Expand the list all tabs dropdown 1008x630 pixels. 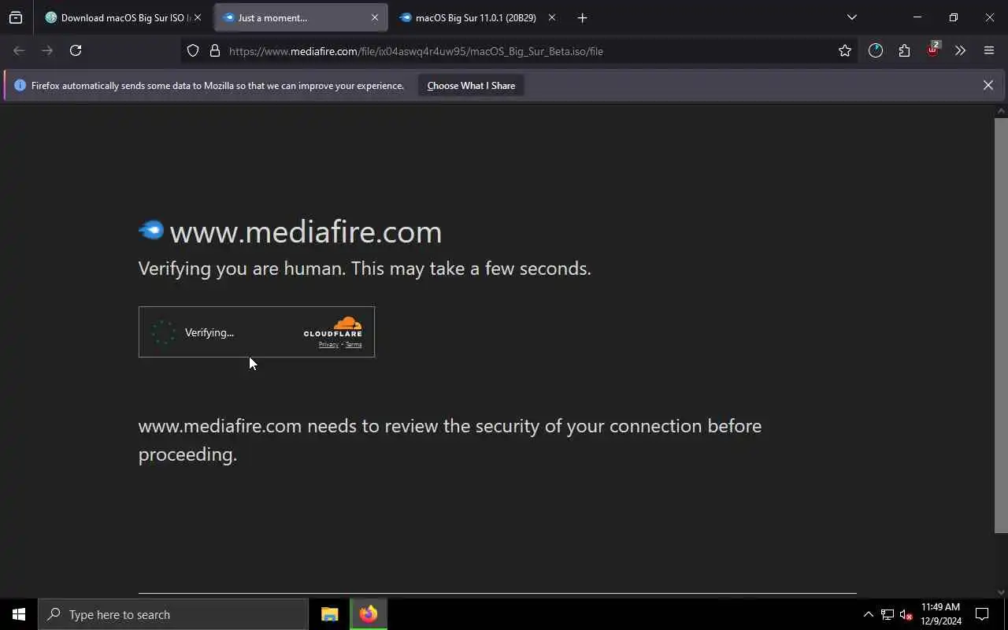pyautogui.click(x=851, y=17)
